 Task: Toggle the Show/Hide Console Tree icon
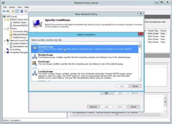pos(17,11)
